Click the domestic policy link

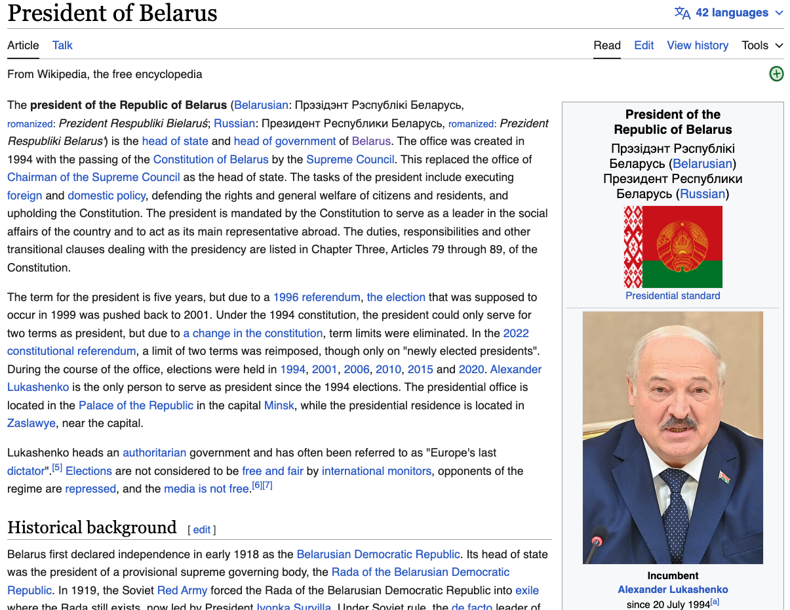(x=107, y=195)
